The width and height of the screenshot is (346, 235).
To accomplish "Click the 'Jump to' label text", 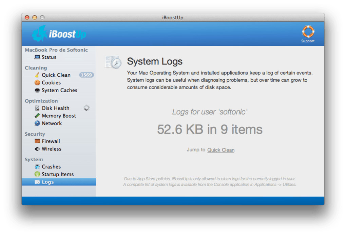I will tap(196, 150).
